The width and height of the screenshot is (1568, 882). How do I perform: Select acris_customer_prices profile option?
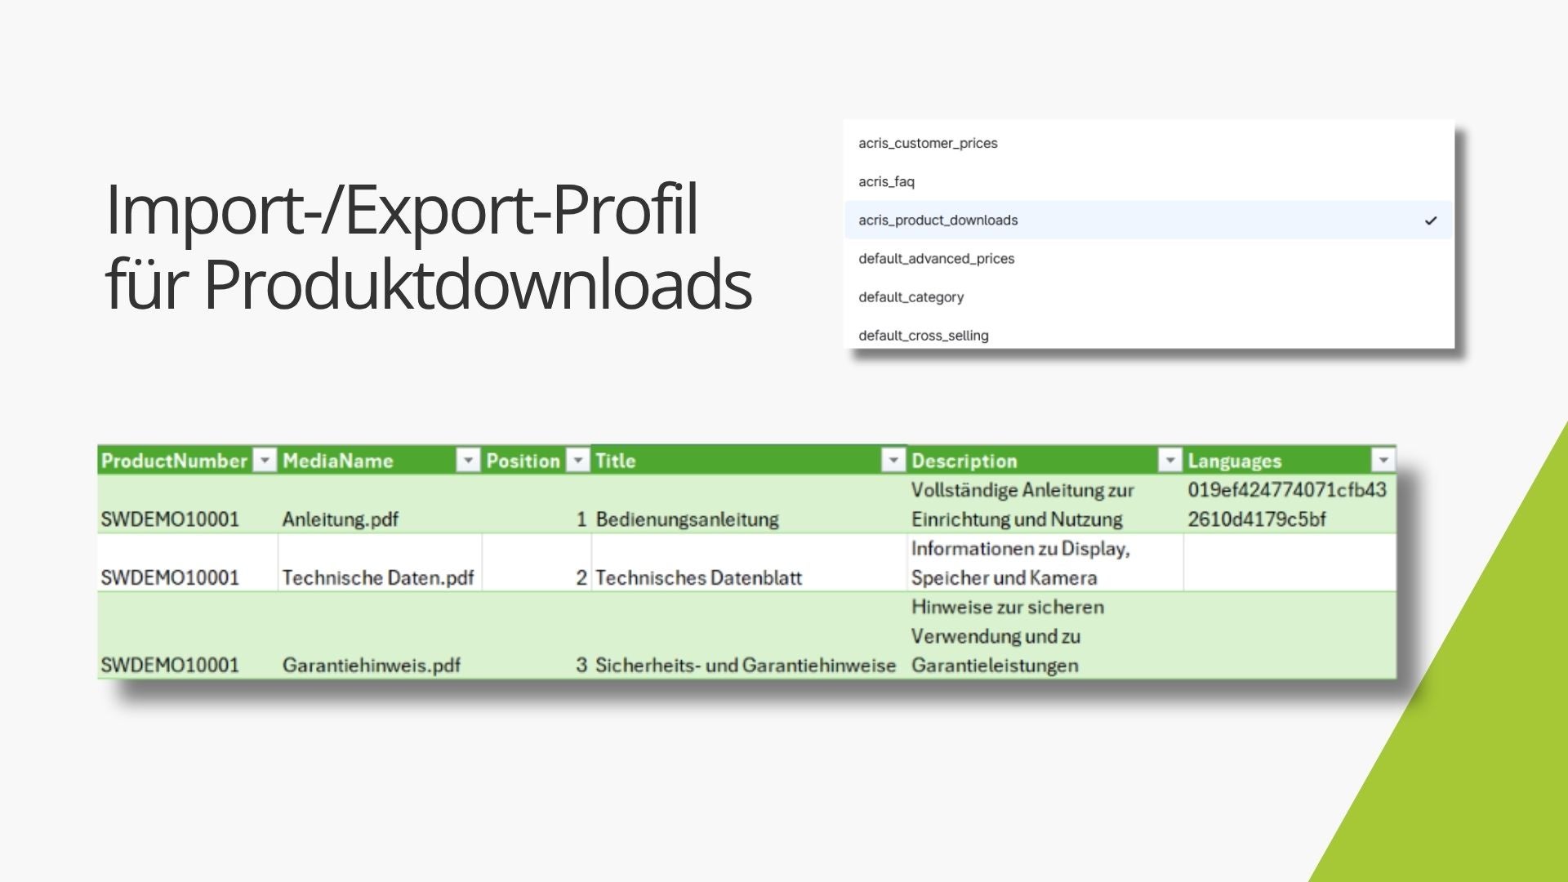(x=1149, y=143)
